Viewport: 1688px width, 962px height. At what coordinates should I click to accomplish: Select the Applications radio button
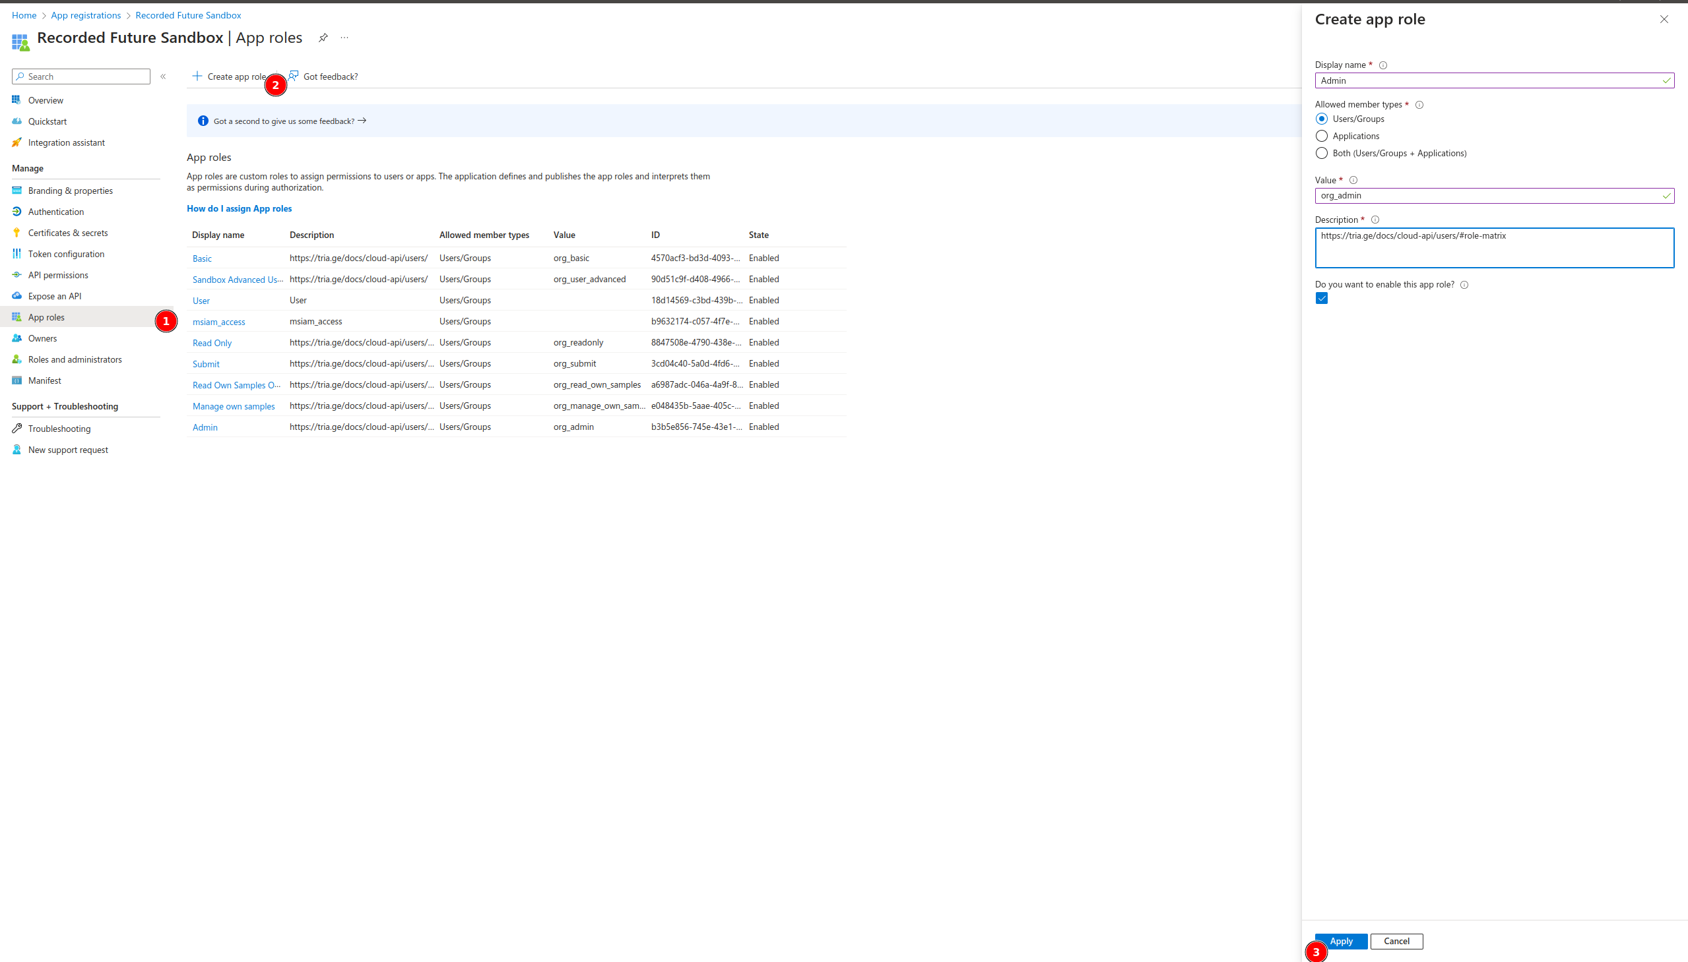coord(1321,136)
